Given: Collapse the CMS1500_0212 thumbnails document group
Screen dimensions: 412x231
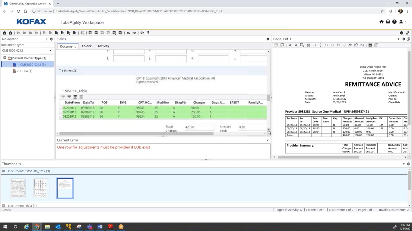Looking at the screenshot, I should coord(4,171).
